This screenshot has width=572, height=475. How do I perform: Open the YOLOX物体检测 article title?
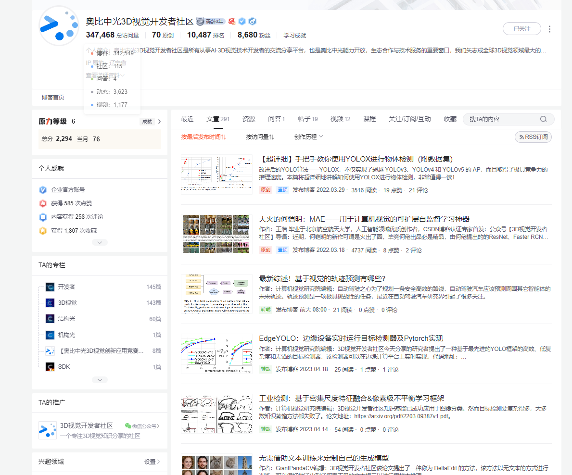356,159
